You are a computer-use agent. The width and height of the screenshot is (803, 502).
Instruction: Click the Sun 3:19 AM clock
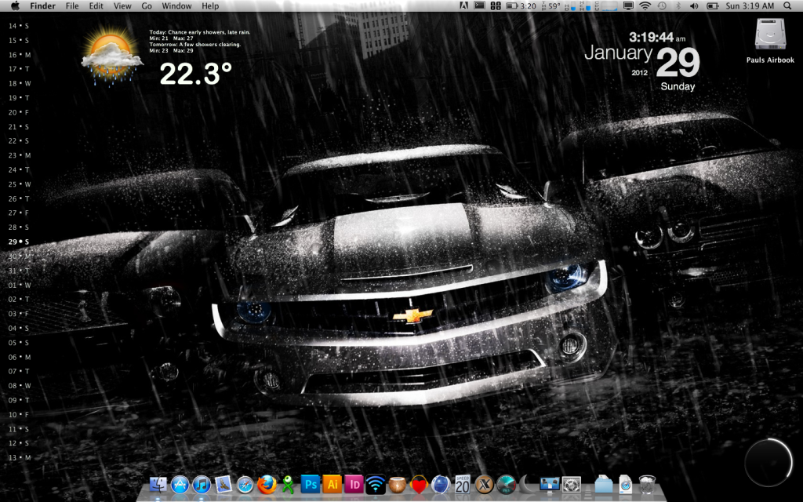click(x=750, y=5)
